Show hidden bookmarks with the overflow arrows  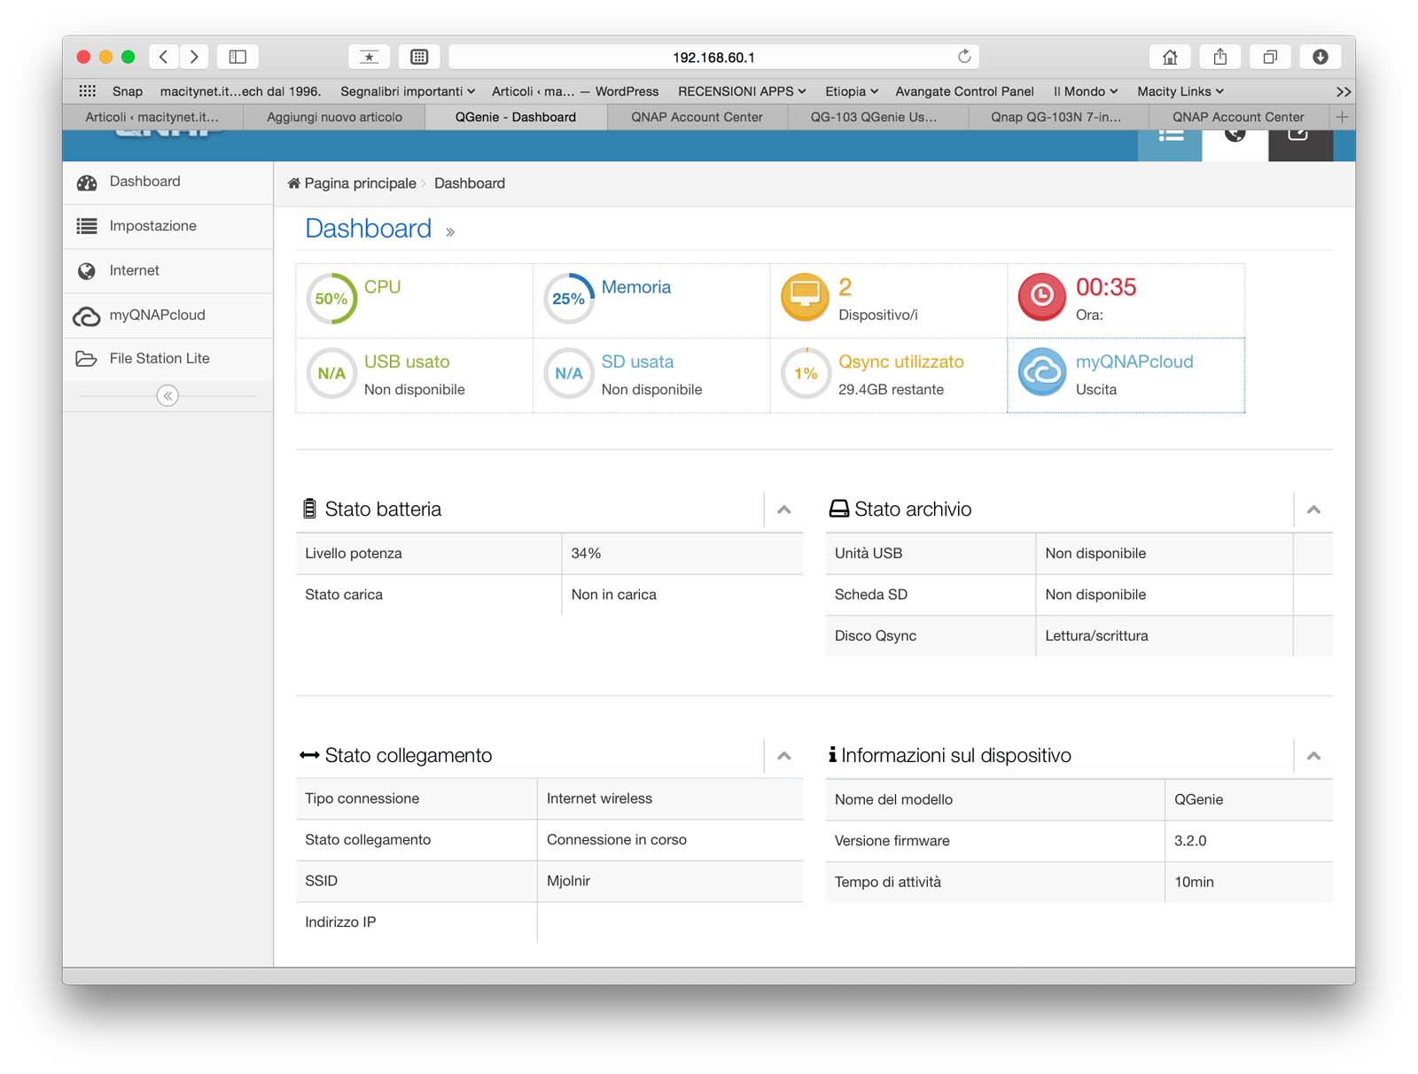click(1344, 91)
